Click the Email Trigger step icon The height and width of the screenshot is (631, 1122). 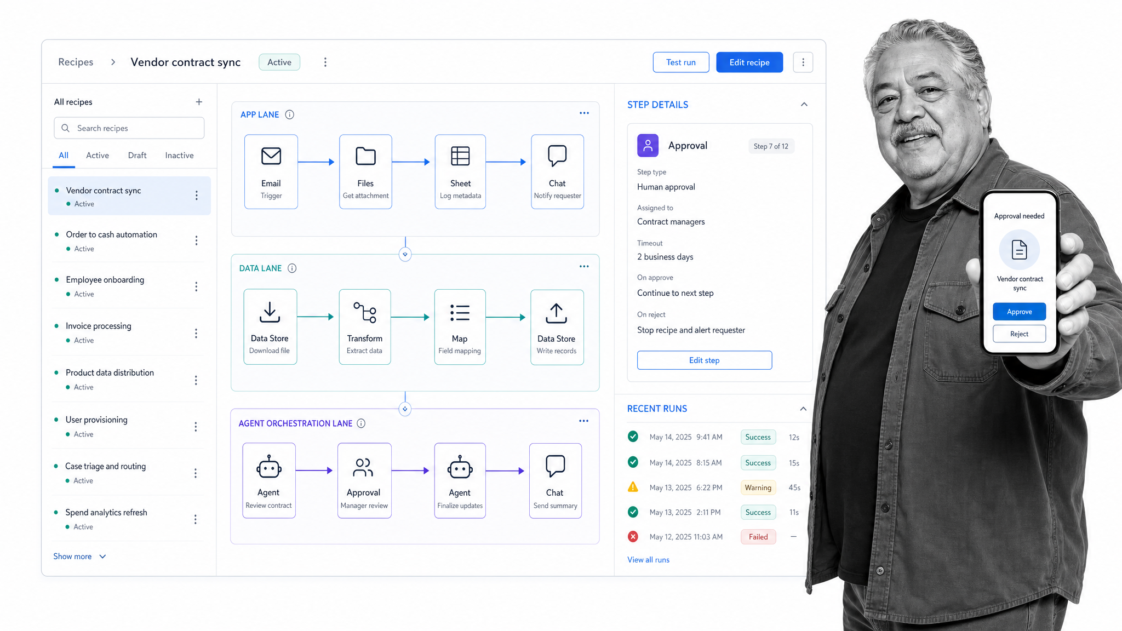[x=271, y=156]
